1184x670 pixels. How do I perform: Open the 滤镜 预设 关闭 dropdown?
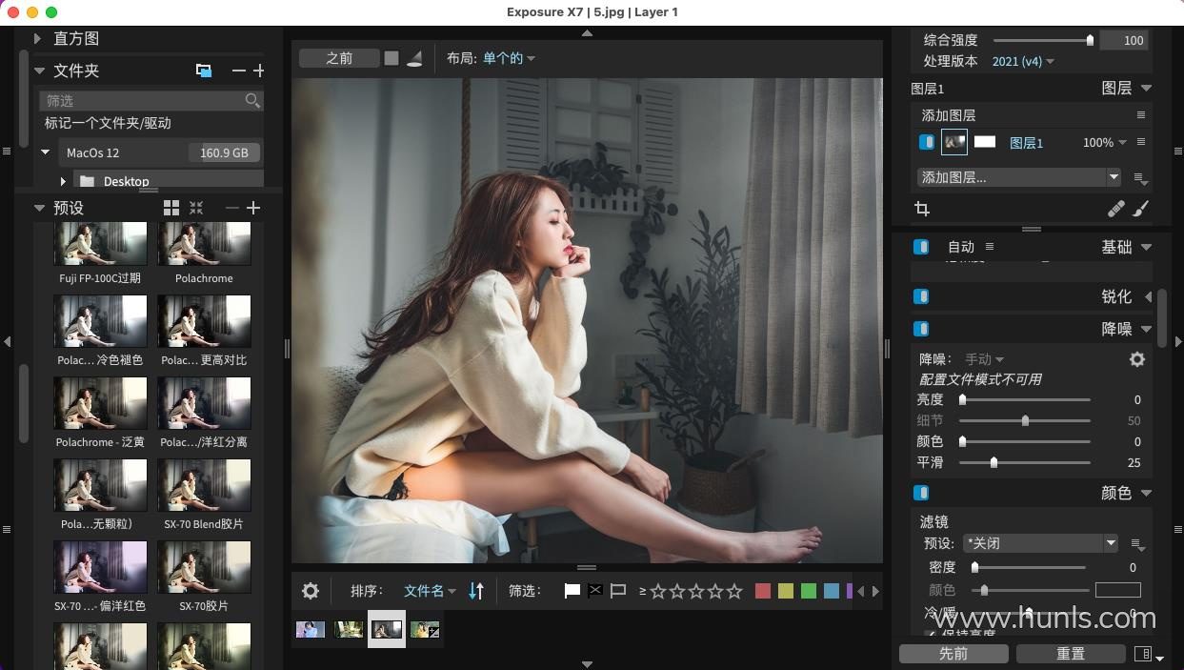click(x=1040, y=543)
